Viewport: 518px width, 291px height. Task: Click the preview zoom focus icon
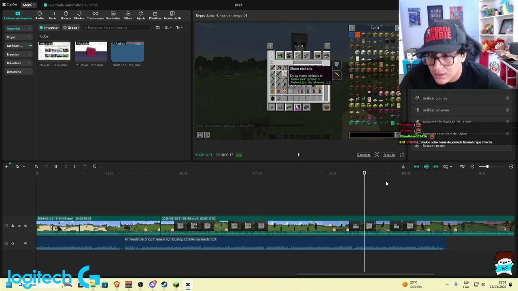(377, 155)
